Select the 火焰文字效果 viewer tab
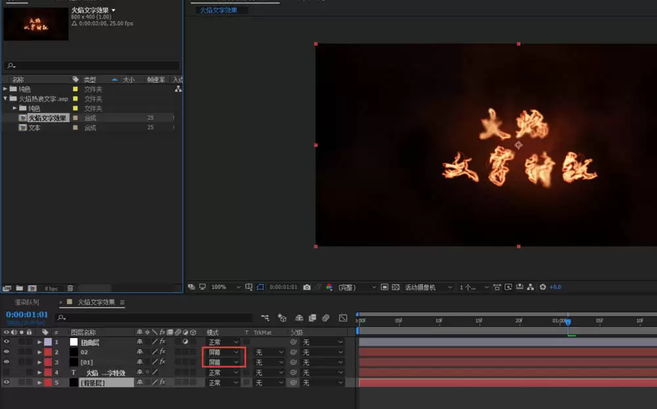Viewport: 657px width, 409px height. (x=218, y=10)
